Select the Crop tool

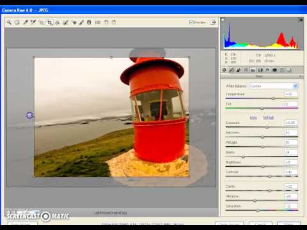pyautogui.click(x=50, y=22)
